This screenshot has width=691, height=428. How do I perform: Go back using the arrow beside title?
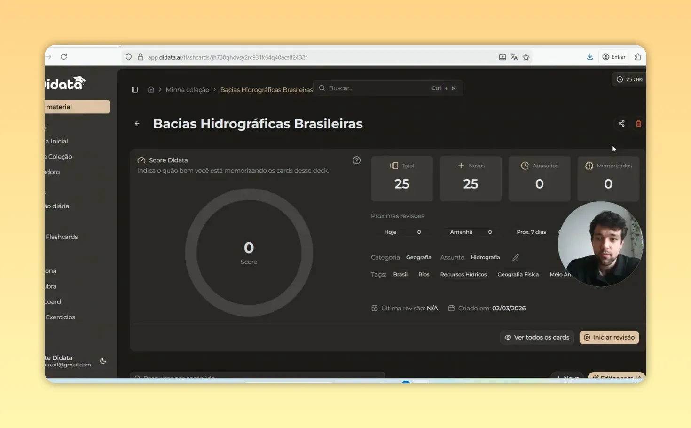tap(137, 123)
